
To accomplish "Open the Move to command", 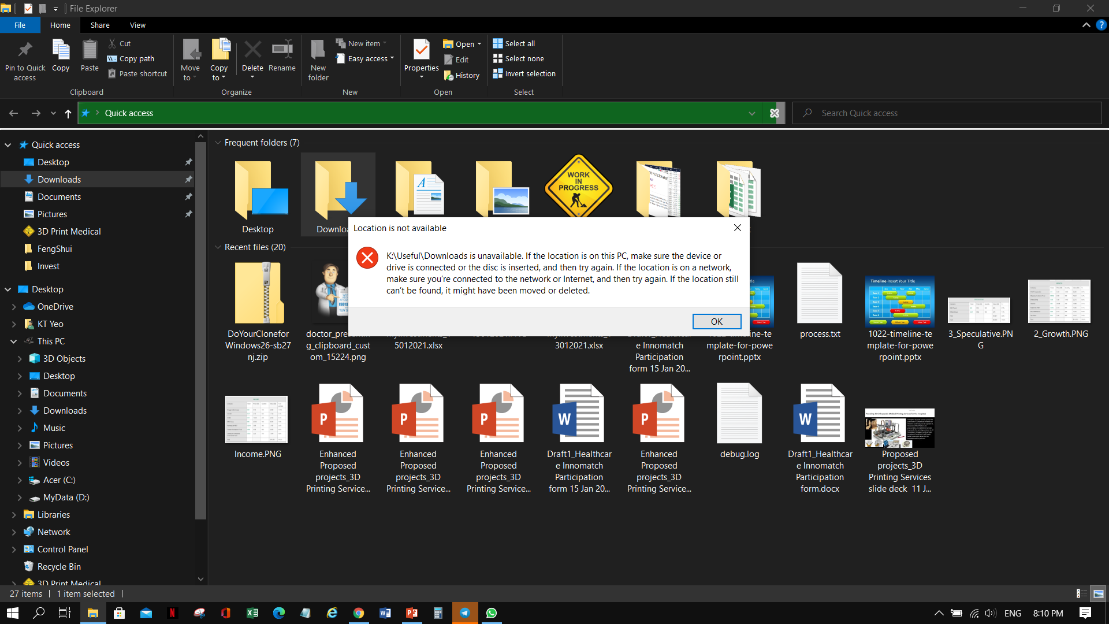I will 190,60.
